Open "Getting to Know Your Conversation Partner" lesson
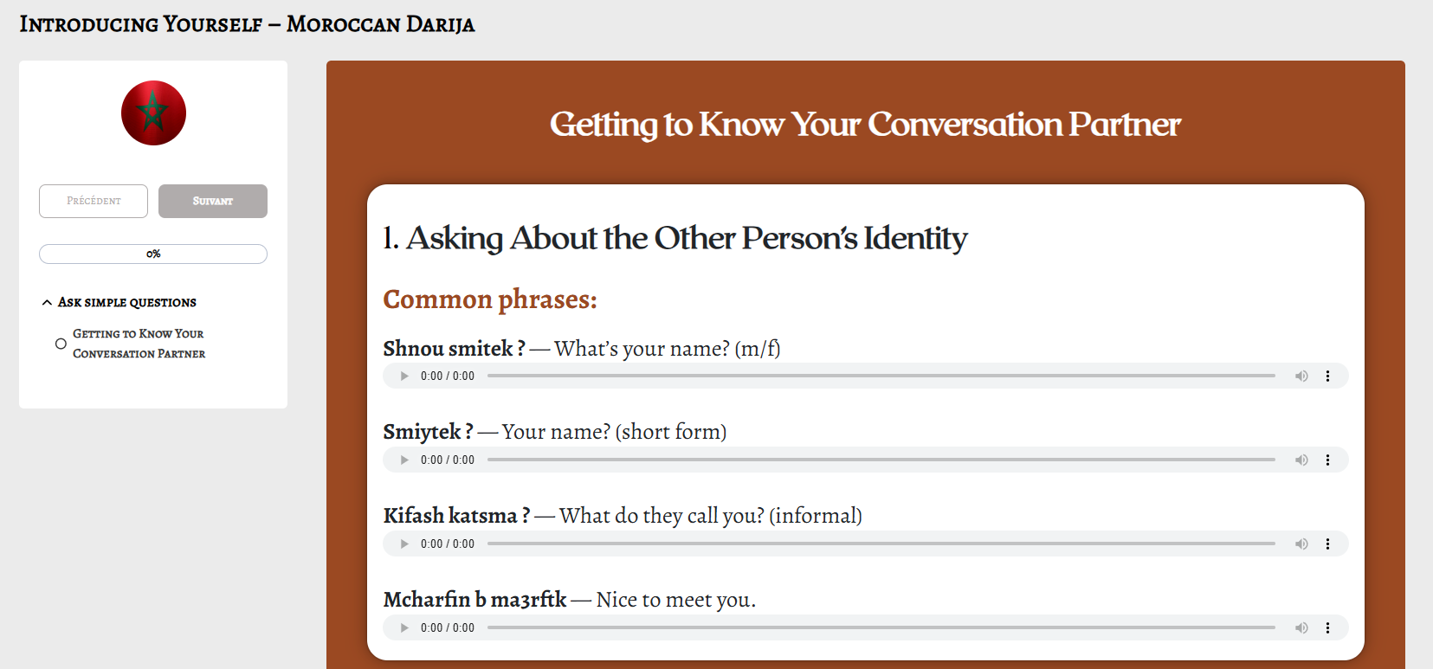The height and width of the screenshot is (669, 1433). [x=139, y=344]
